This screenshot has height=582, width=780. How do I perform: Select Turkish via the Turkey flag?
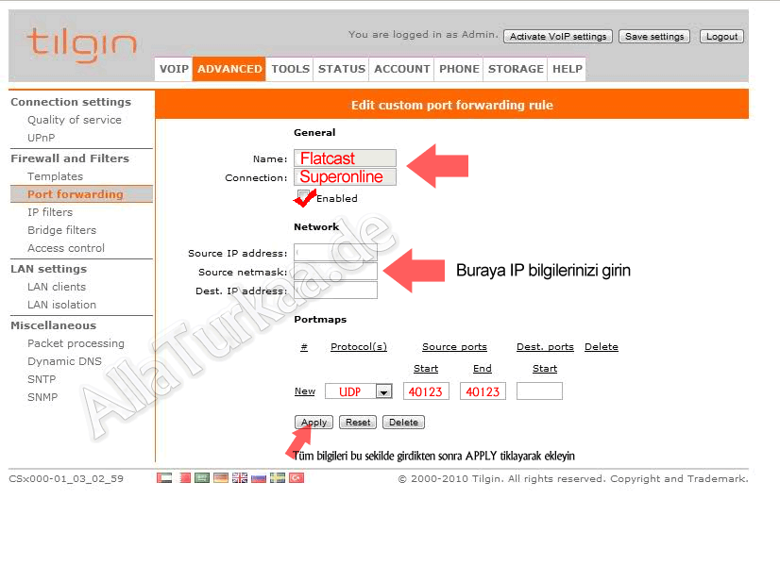click(297, 478)
